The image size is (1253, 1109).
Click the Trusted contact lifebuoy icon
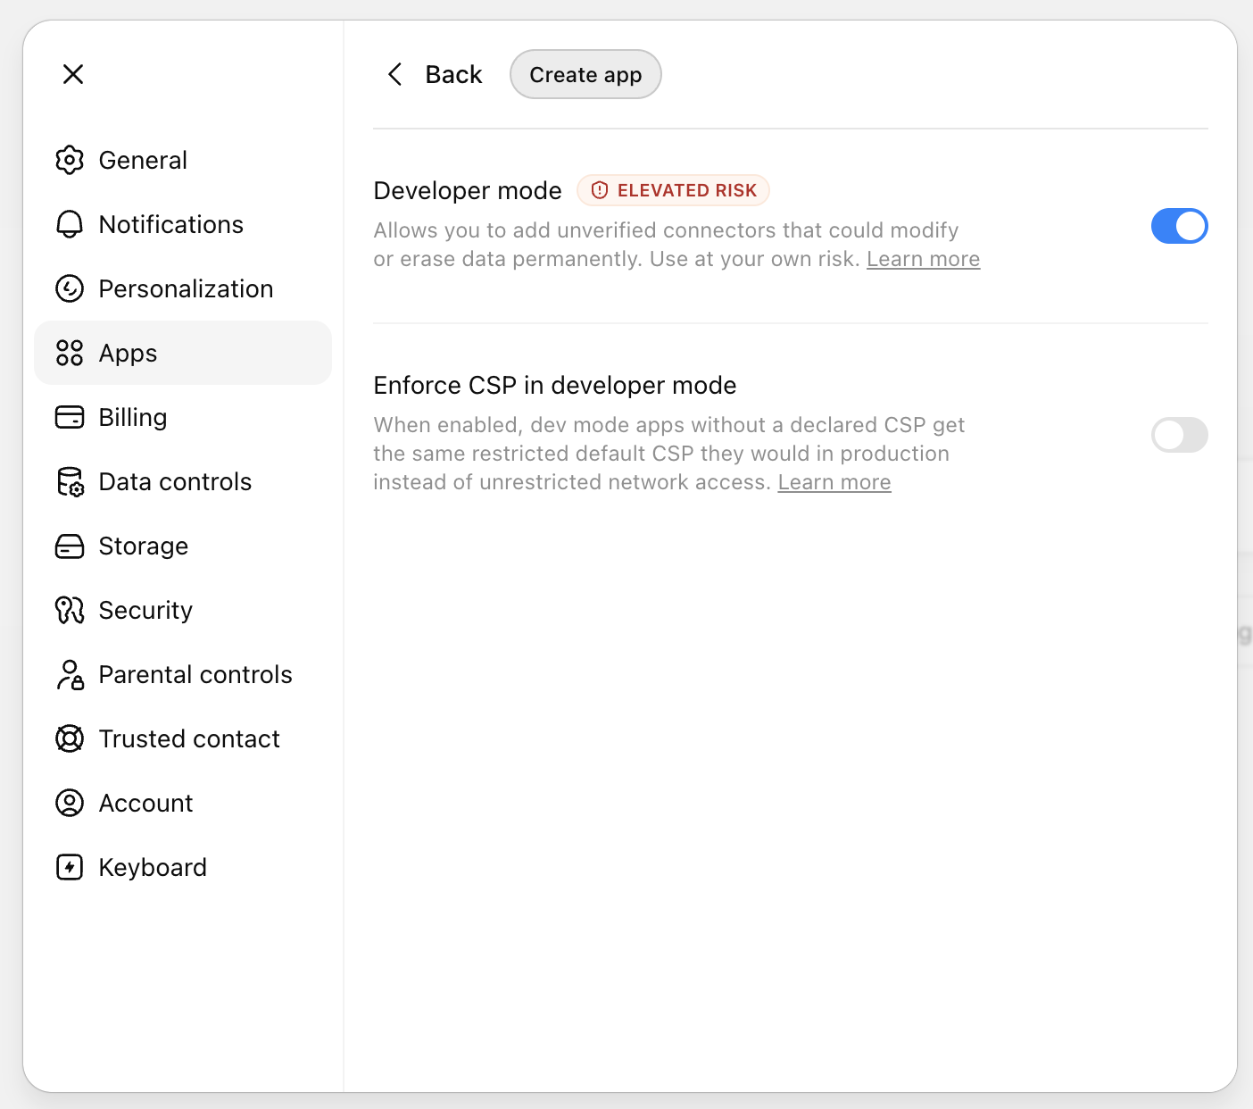[x=70, y=738]
